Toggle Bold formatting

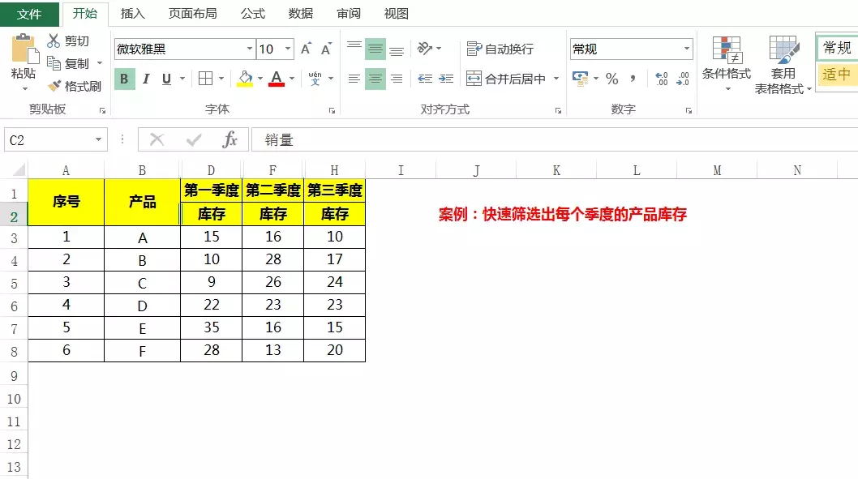[x=124, y=79]
